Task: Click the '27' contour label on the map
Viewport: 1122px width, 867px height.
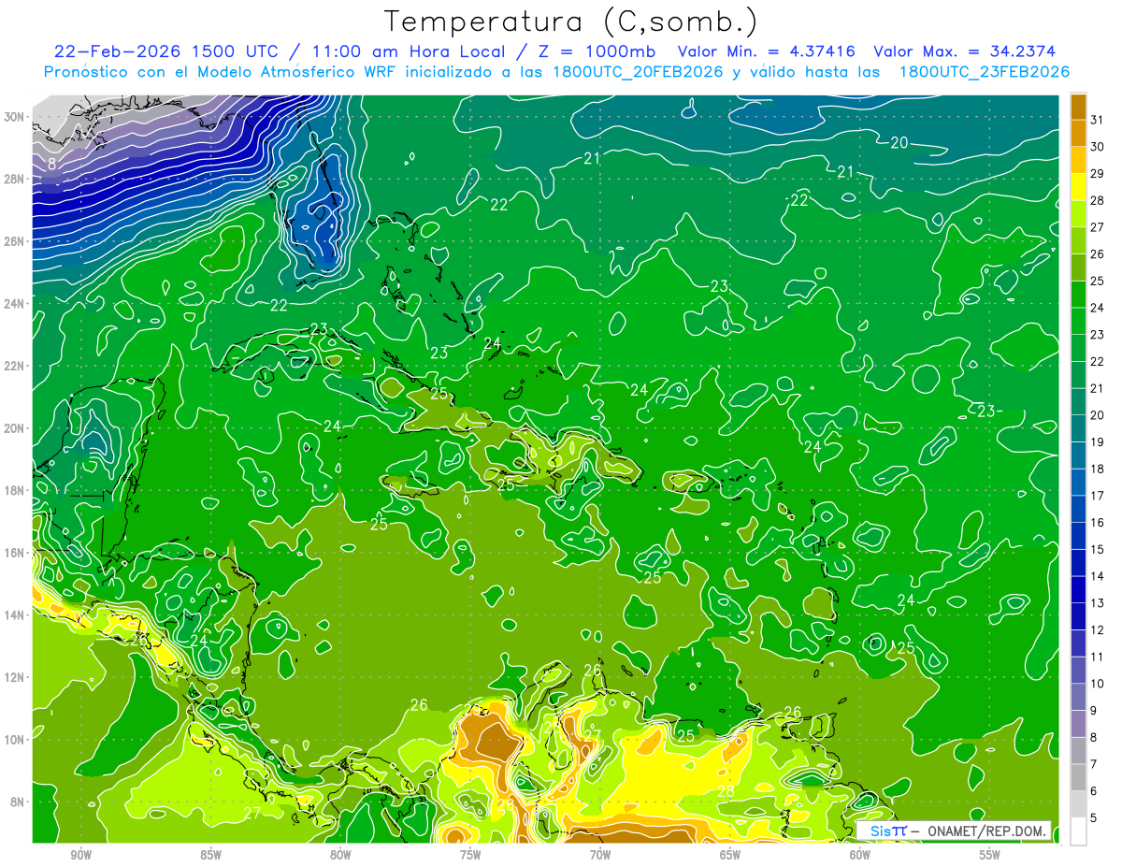Action: (252, 813)
